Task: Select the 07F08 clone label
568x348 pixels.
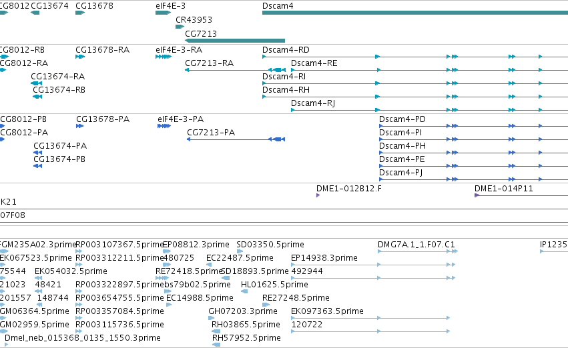Action: (x=12, y=215)
